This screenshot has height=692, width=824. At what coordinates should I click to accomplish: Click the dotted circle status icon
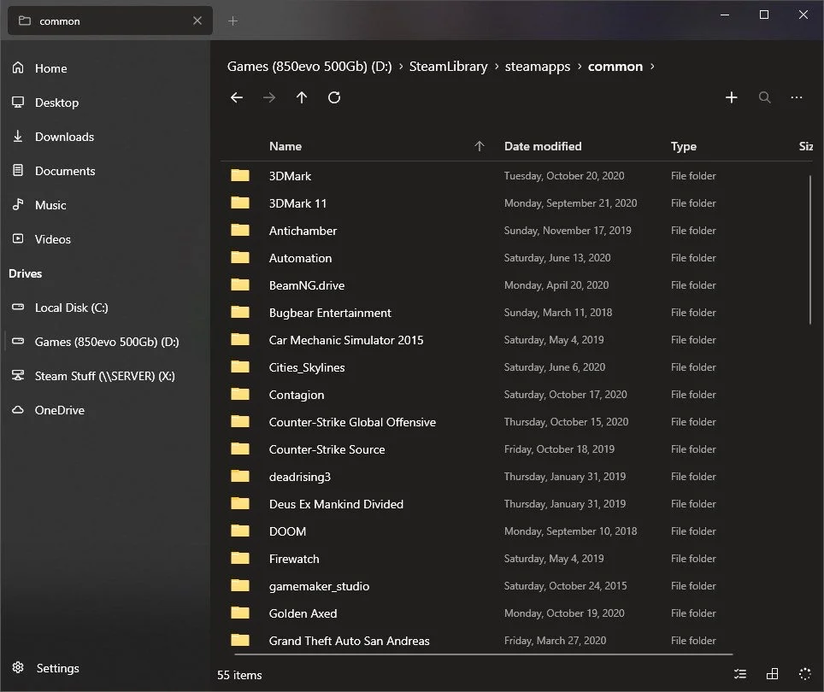(x=804, y=674)
